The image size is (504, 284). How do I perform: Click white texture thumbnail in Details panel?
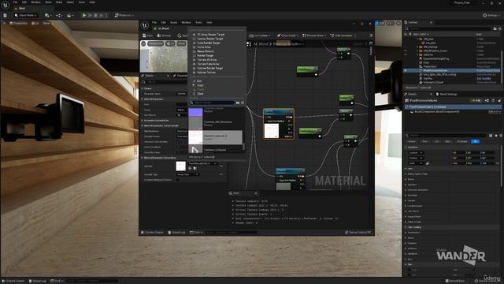(x=180, y=166)
